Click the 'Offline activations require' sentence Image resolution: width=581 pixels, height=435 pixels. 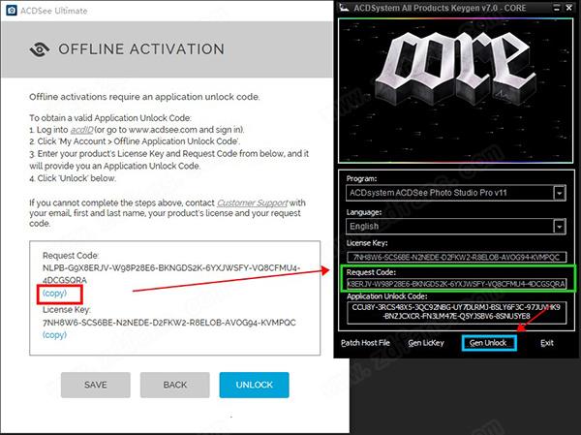[144, 97]
